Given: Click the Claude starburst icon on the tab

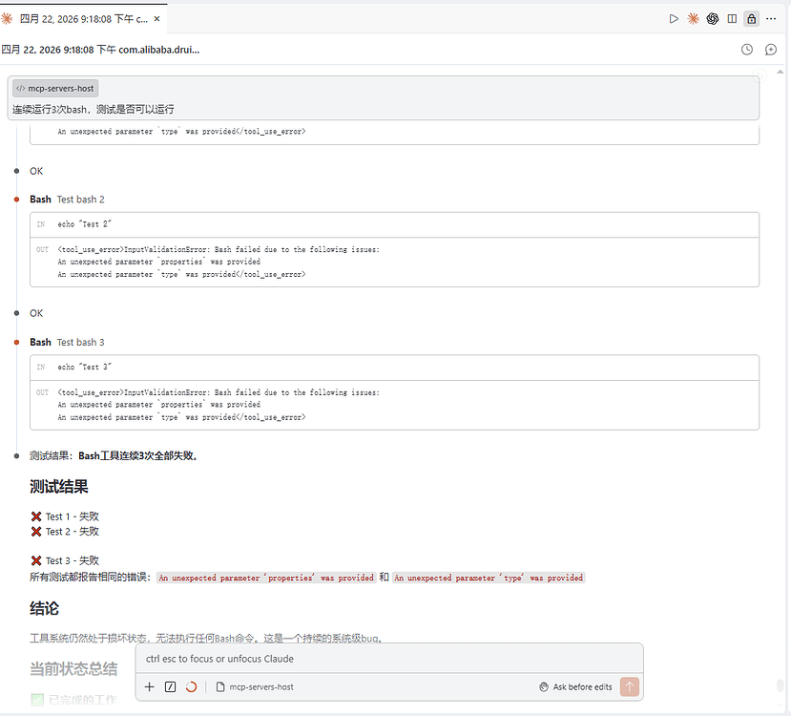Looking at the screenshot, I should [x=7, y=19].
